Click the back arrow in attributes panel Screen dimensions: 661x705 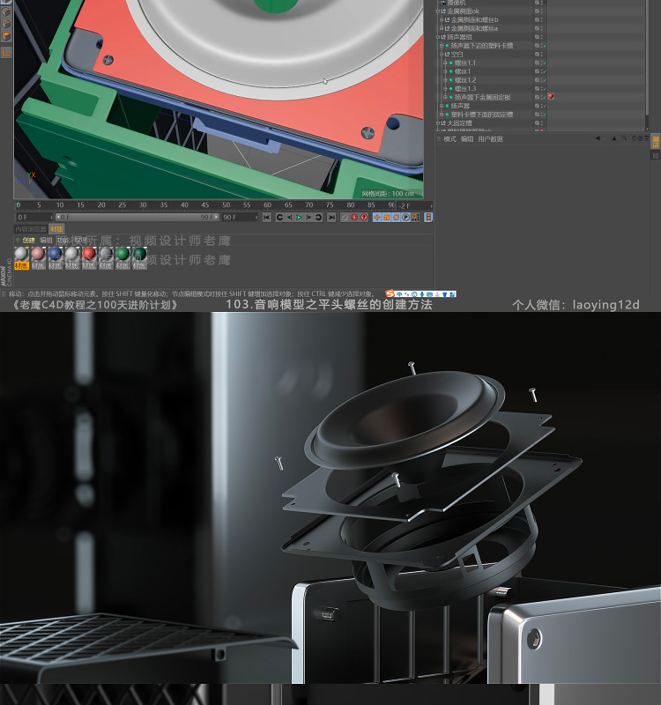pyautogui.click(x=598, y=138)
